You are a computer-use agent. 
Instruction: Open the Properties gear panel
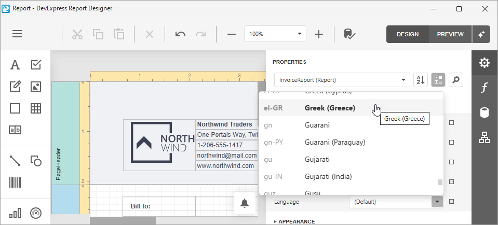[x=484, y=63]
